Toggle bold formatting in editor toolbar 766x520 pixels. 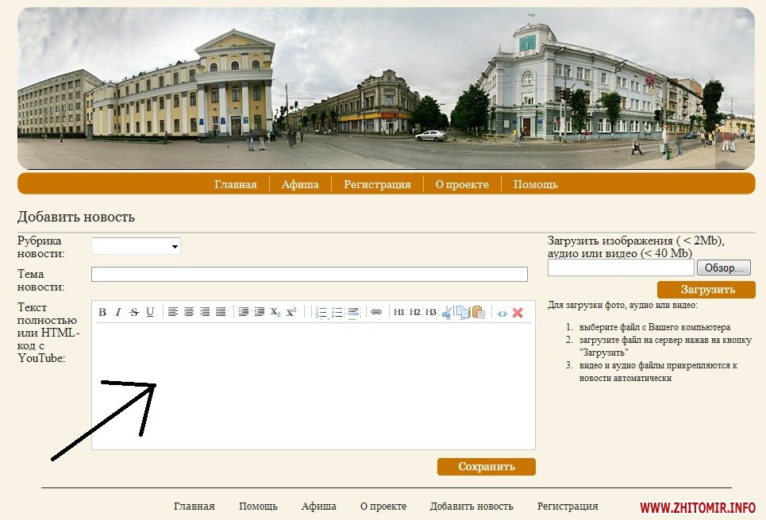click(102, 312)
